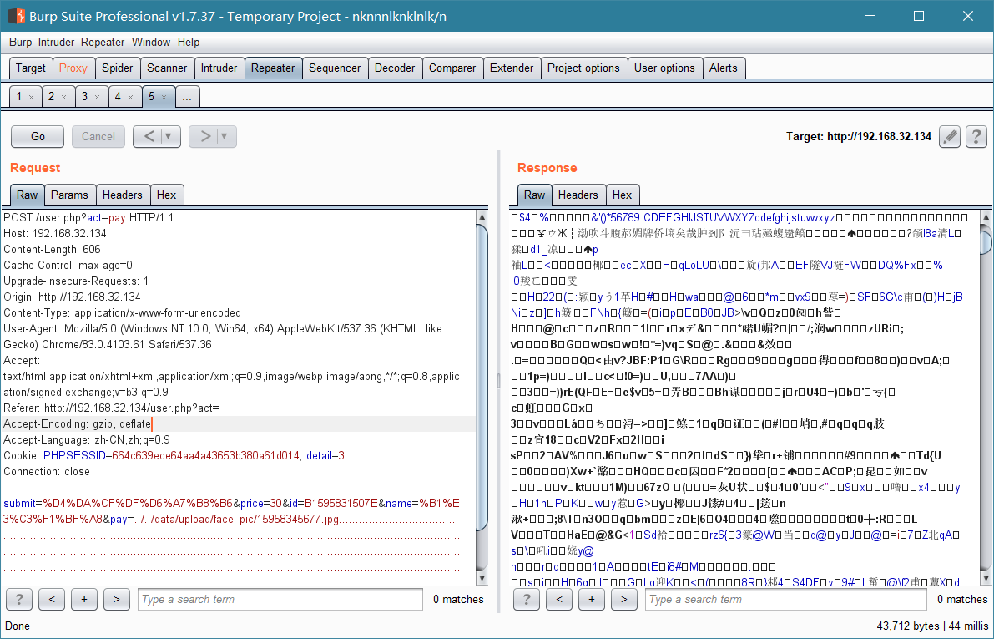The image size is (994, 639).
Task: Go forward to next request in history
Action: click(204, 136)
